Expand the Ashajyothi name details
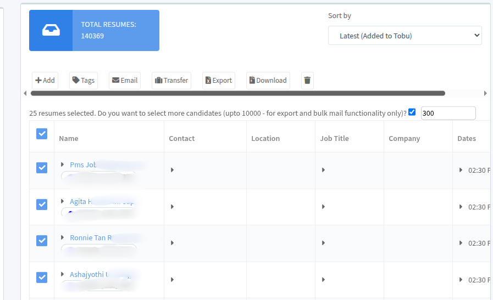This screenshot has width=493, height=300. click(62, 274)
